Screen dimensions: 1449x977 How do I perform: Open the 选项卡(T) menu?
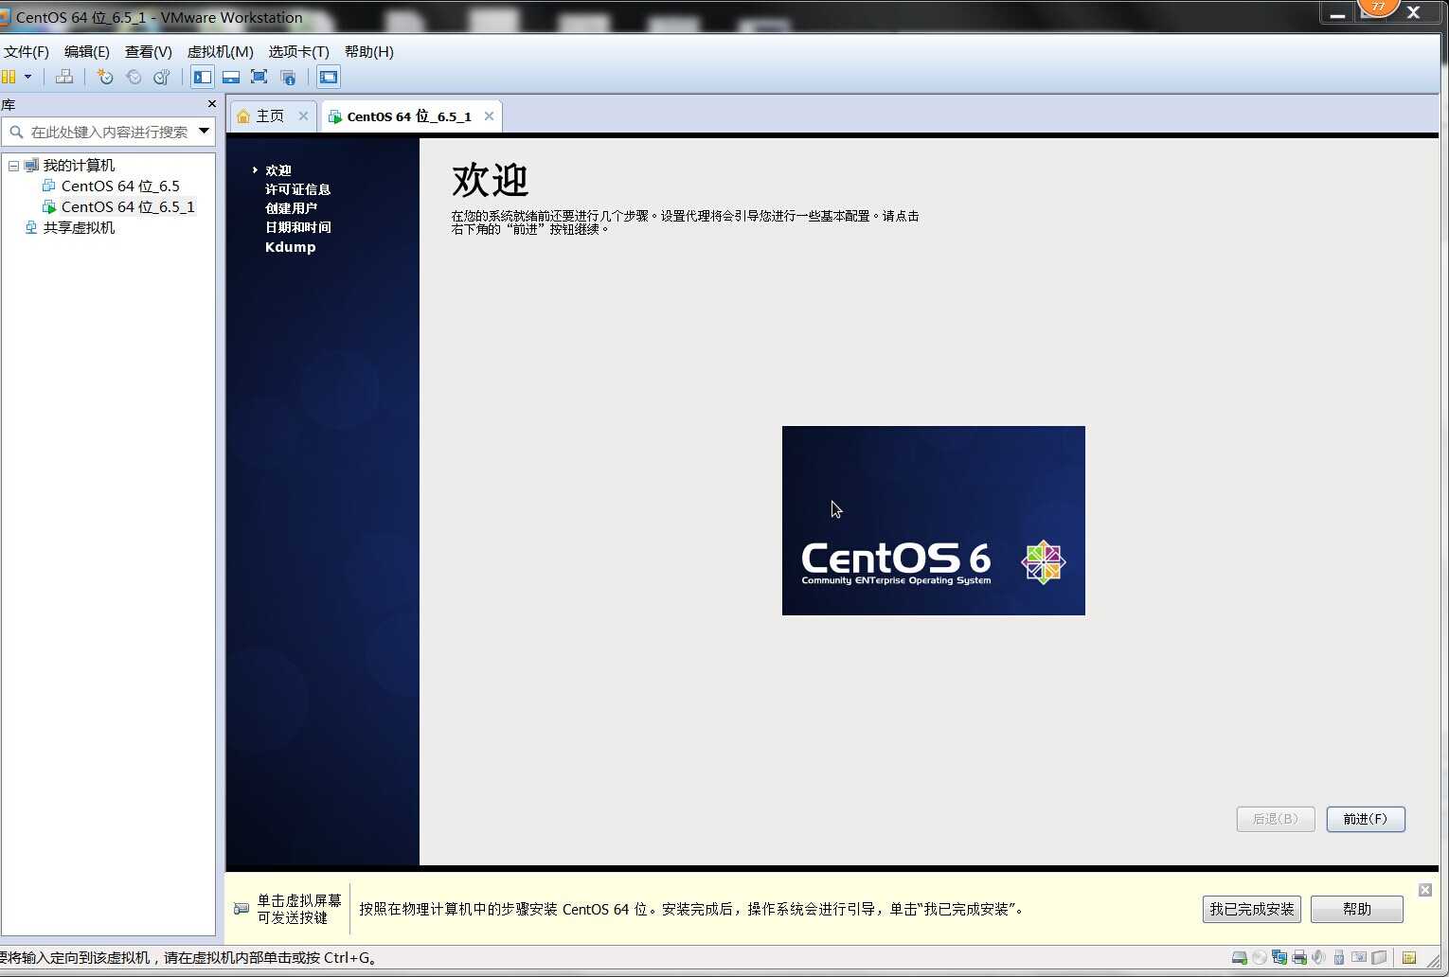point(298,51)
